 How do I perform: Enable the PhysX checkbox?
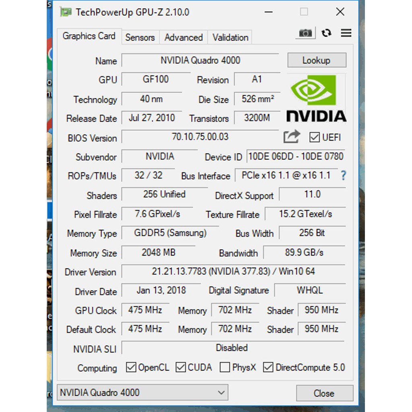pyautogui.click(x=225, y=367)
